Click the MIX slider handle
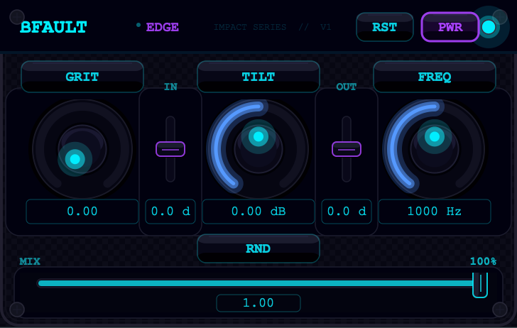This screenshot has width=517, height=328. click(x=480, y=283)
